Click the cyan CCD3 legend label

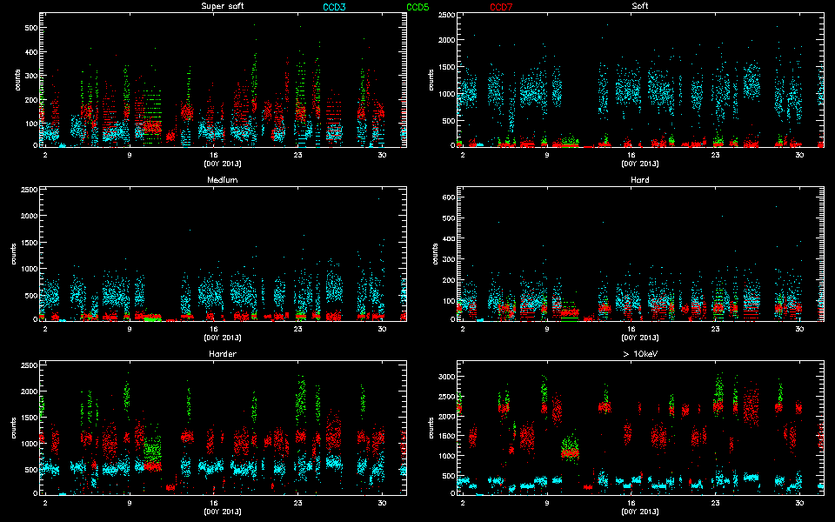334,7
